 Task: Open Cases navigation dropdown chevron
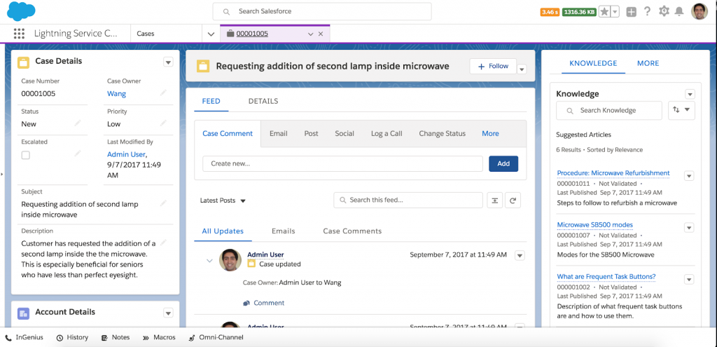tap(211, 34)
